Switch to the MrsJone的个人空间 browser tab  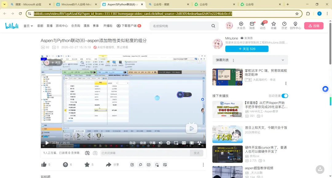(76, 4)
